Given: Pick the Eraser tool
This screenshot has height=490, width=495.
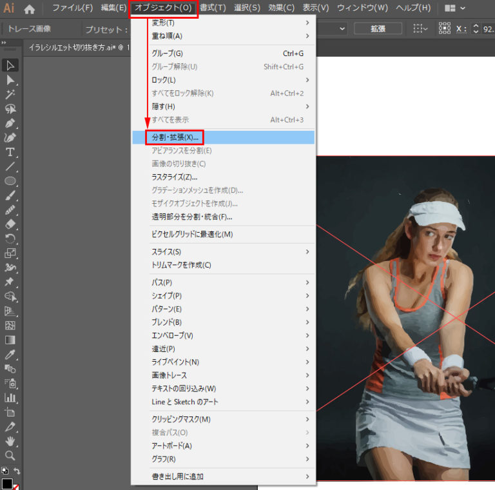Looking at the screenshot, I should pyautogui.click(x=10, y=224).
